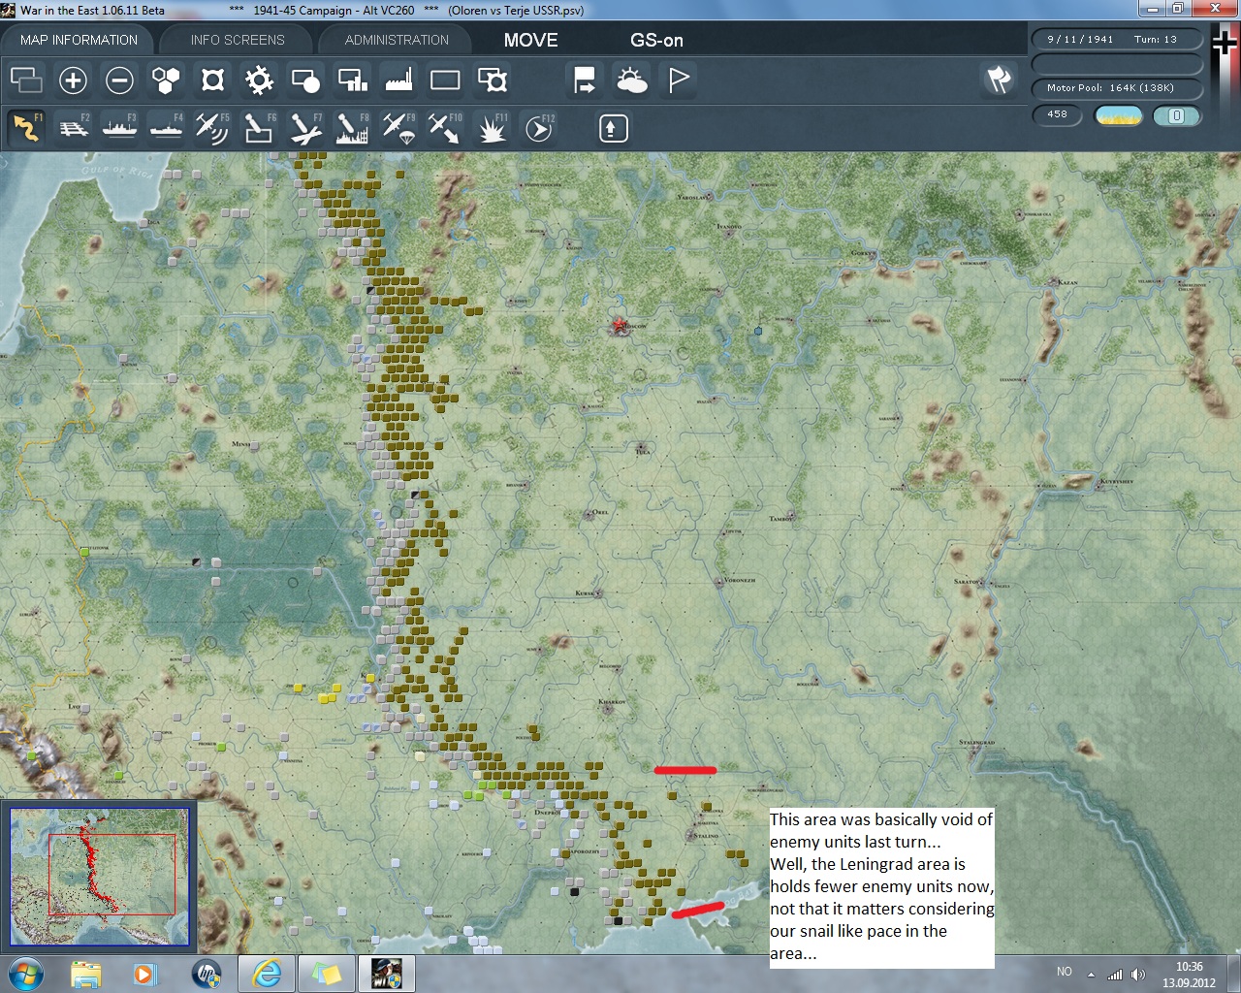This screenshot has height=993, width=1241.
Task: Toggle the weather display icon
Action: coord(631,80)
